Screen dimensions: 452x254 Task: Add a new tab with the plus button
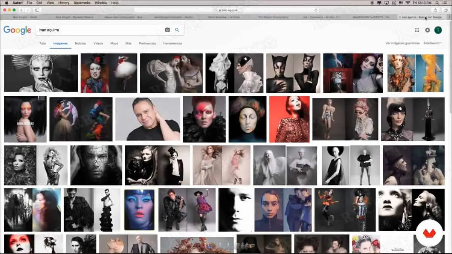click(x=449, y=17)
